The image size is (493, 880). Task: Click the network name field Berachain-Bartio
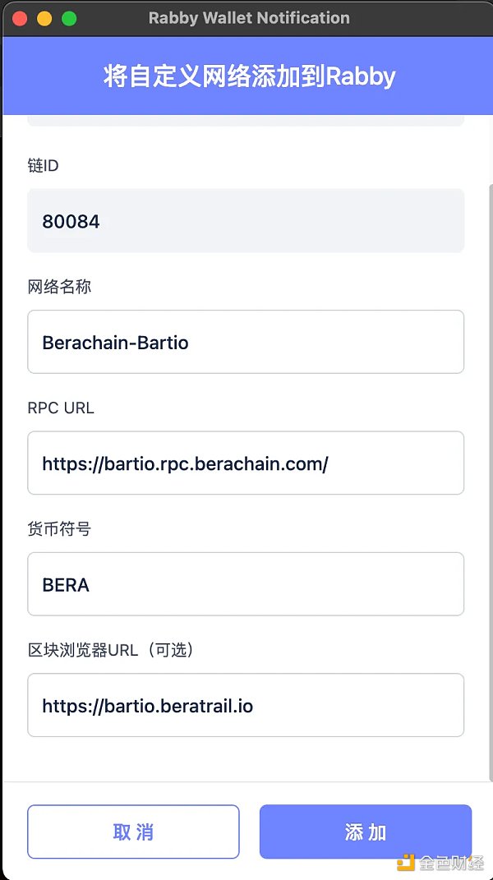pos(246,342)
